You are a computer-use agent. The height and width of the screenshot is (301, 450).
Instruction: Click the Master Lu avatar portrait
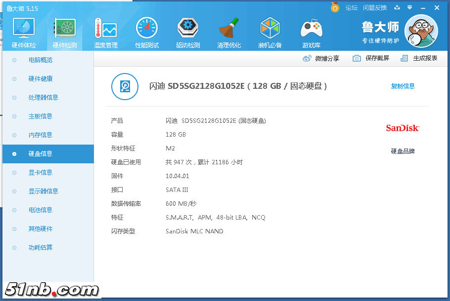click(421, 31)
